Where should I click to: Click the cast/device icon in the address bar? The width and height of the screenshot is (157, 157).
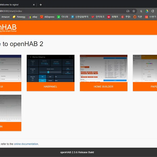click(128, 11)
